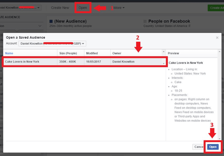Click Cake Lovers in New York preview title
The image size is (224, 156).
pos(186,63)
